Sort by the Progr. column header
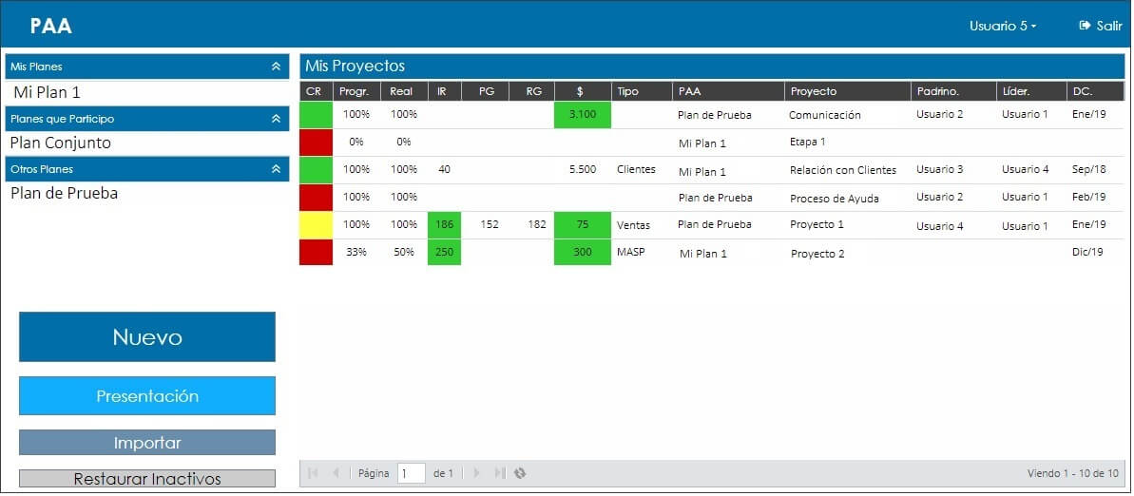Image resolution: width=1134 pixels, height=496 pixels. 356,92
